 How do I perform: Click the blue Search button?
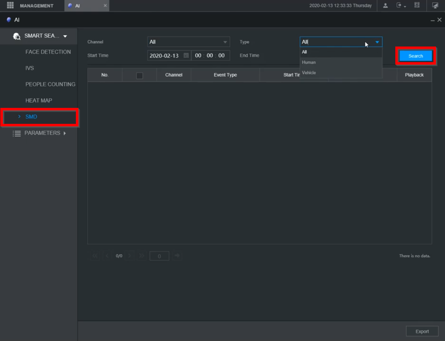click(x=415, y=56)
